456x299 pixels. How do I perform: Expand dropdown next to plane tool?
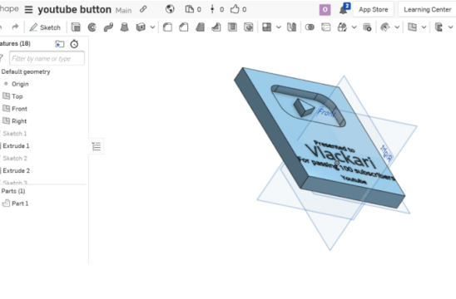(x=424, y=27)
